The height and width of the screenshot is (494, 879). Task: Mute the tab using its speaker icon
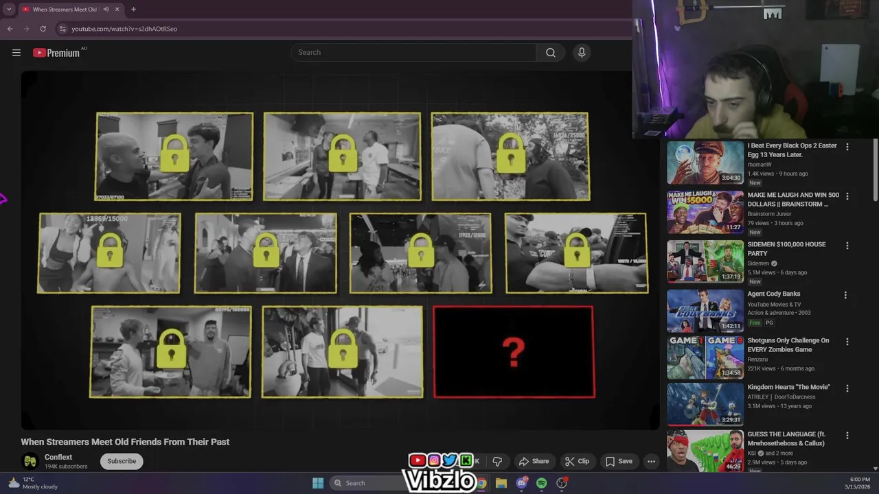106,10
